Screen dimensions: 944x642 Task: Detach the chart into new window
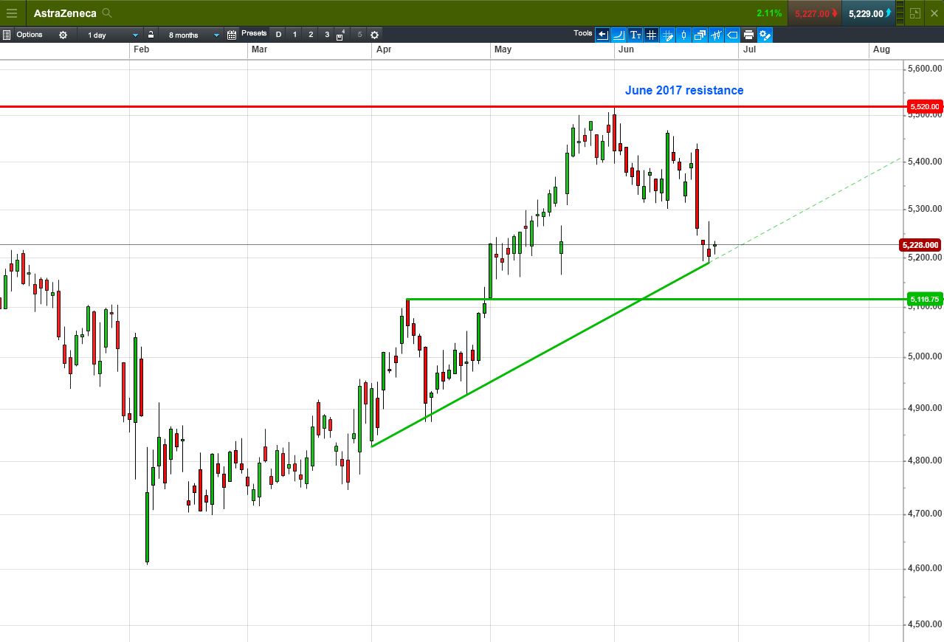click(x=915, y=13)
